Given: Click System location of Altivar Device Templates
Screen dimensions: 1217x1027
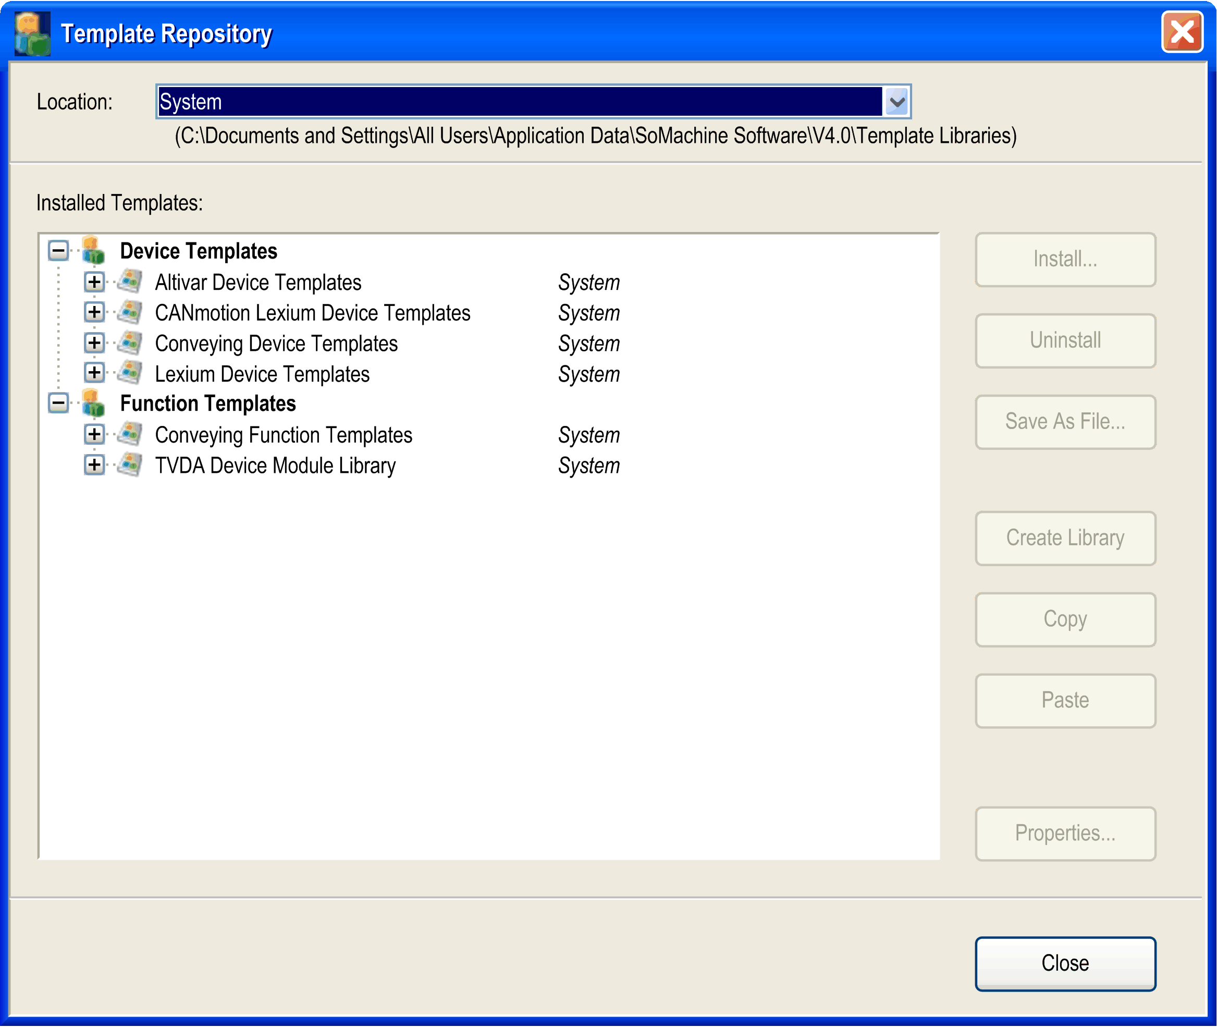Looking at the screenshot, I should [x=588, y=283].
